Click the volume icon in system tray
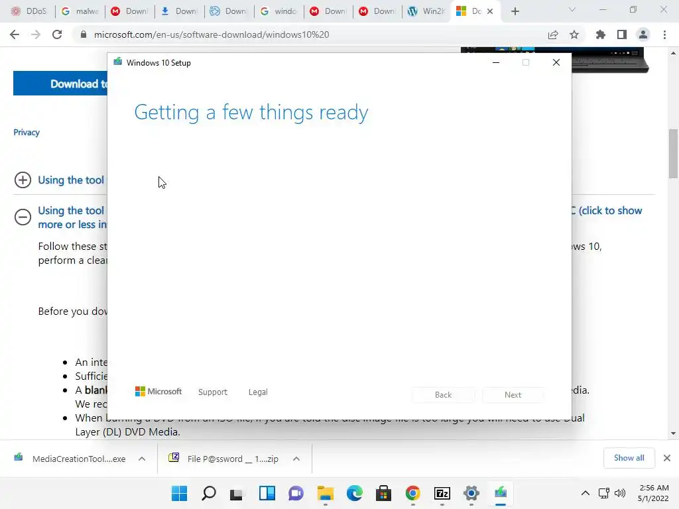The image size is (679, 509). pyautogui.click(x=620, y=493)
